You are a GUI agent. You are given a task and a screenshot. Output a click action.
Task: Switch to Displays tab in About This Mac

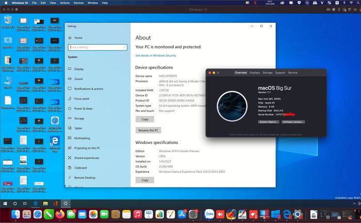[x=254, y=73]
